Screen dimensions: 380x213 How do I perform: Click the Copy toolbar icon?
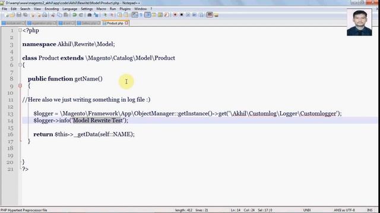tap(59, 15)
